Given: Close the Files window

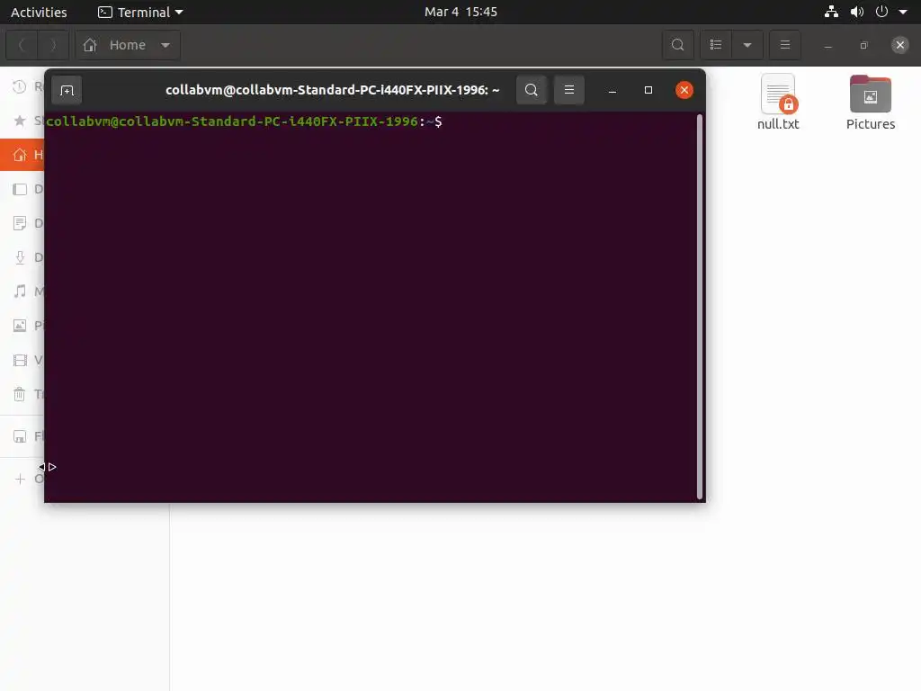Looking at the screenshot, I should pyautogui.click(x=899, y=45).
